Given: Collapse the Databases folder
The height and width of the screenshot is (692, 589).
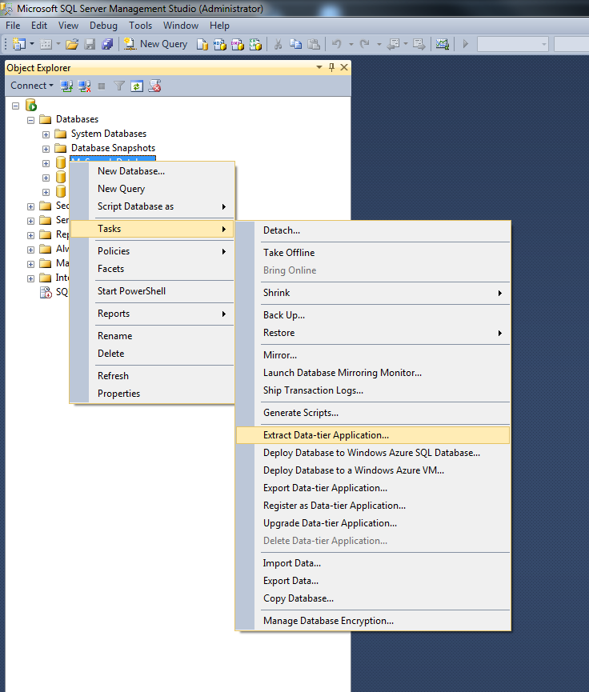Looking at the screenshot, I should click(x=30, y=120).
